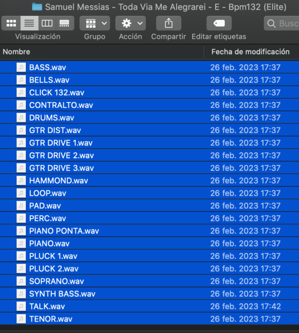
Task: Click the PAD.wav file icon
Action: point(21,206)
